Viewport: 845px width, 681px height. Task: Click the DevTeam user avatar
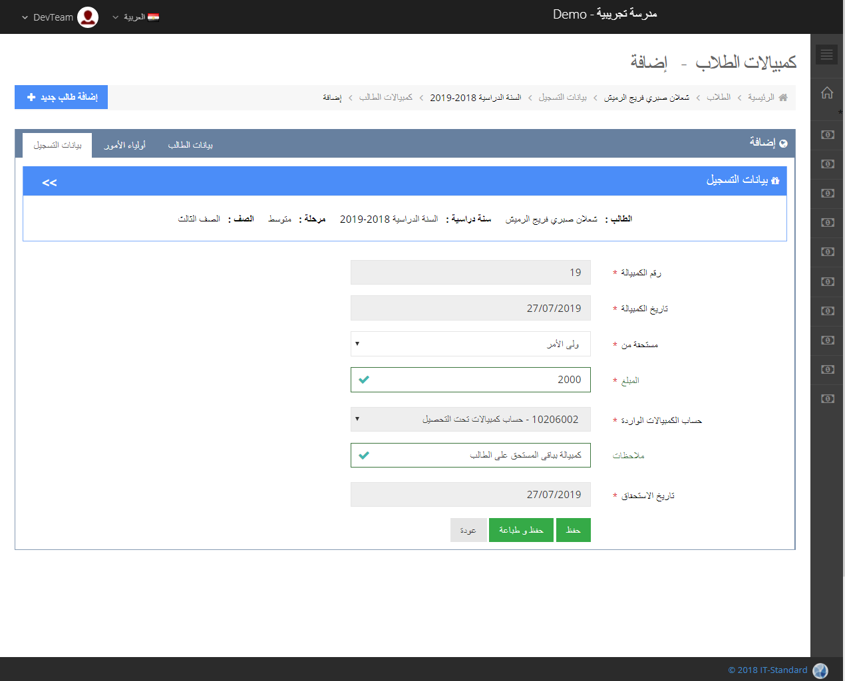[88, 17]
